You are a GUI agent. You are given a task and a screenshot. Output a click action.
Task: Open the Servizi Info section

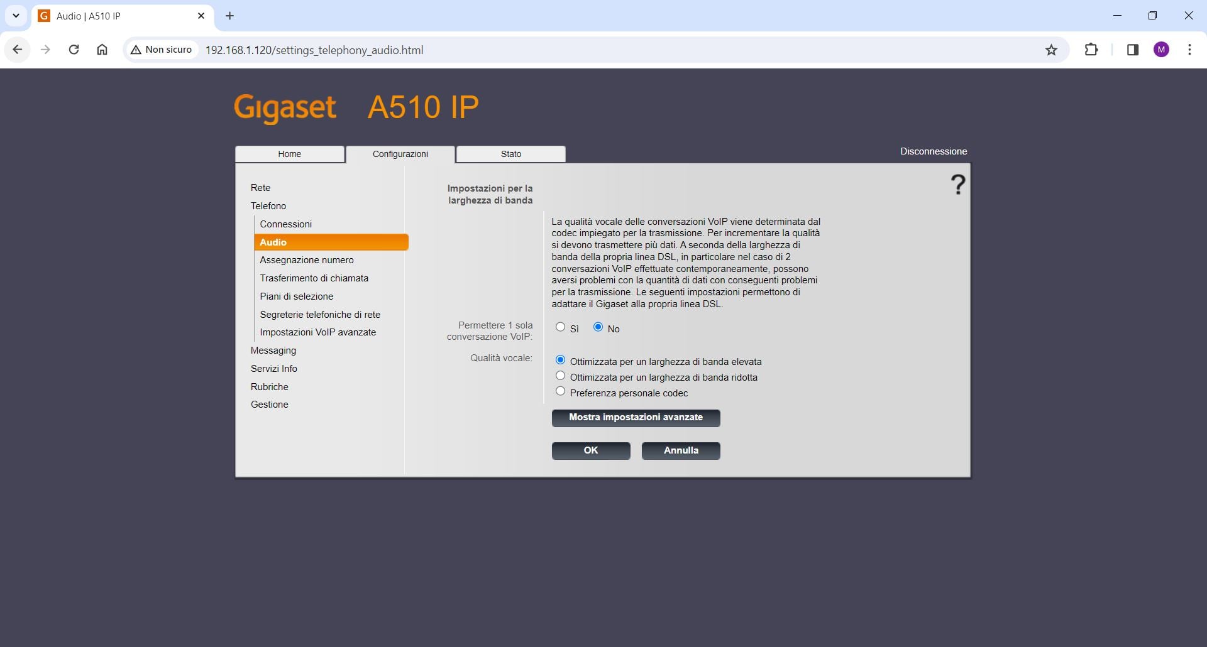274,369
